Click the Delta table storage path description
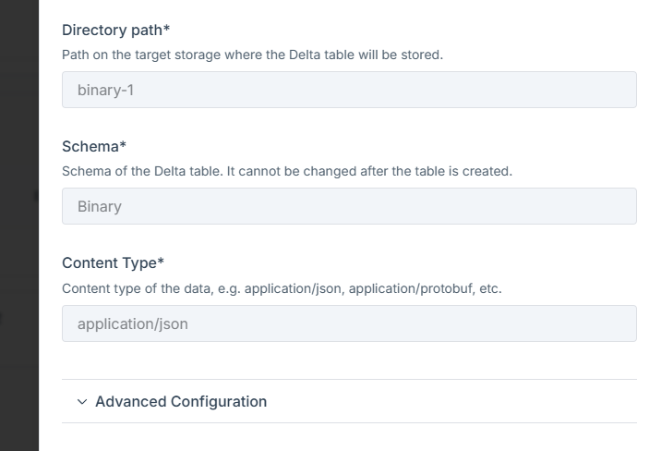The image size is (649, 451). pyautogui.click(x=252, y=55)
